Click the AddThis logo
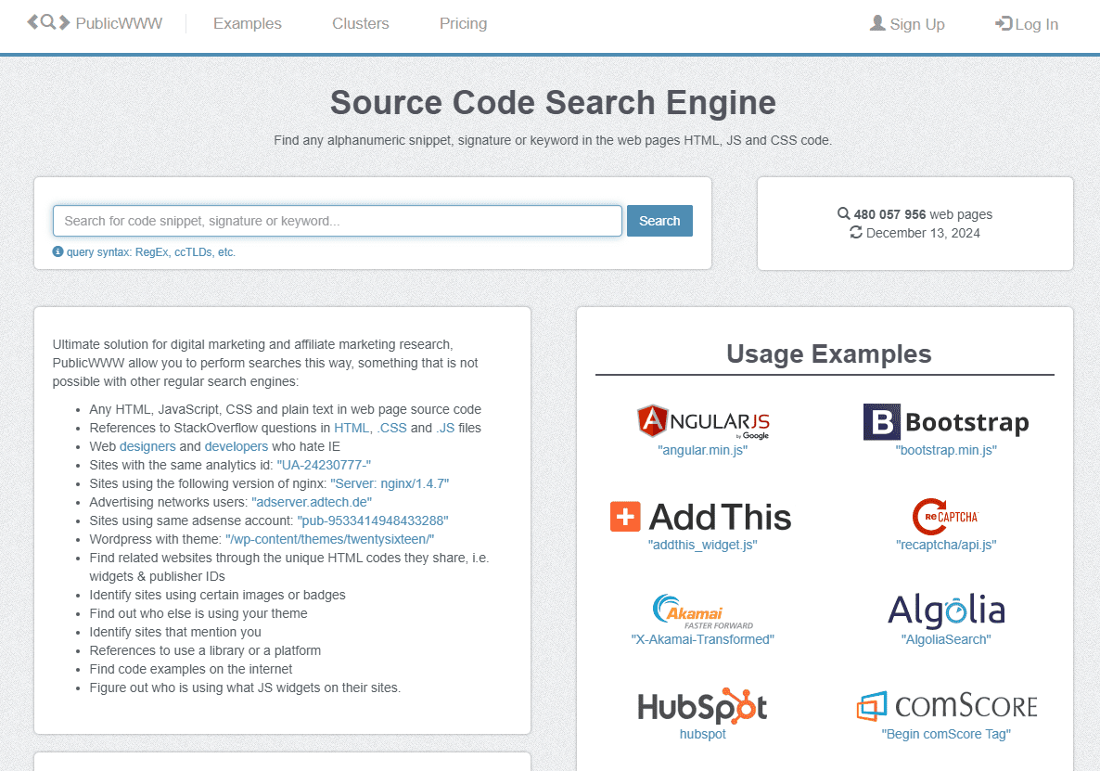This screenshot has height=771, width=1100. pyautogui.click(x=701, y=517)
